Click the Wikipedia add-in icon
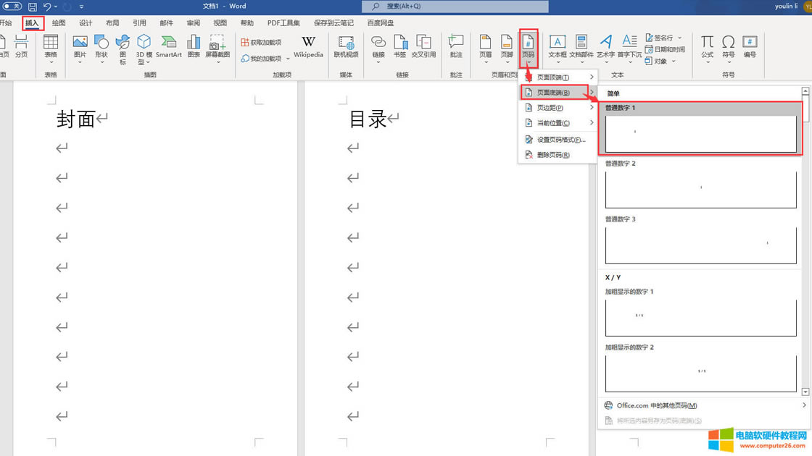This screenshot has width=812, height=456. click(x=308, y=46)
